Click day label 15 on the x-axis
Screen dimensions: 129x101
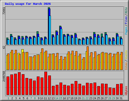coord(60,98)
